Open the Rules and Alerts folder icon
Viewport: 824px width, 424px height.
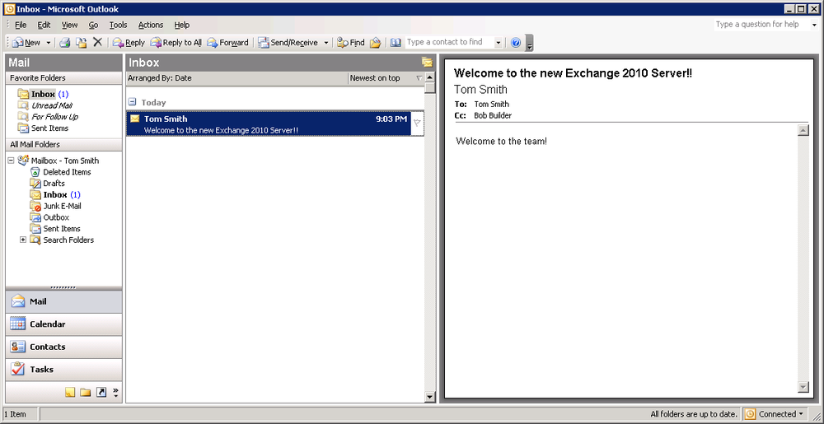[375, 43]
